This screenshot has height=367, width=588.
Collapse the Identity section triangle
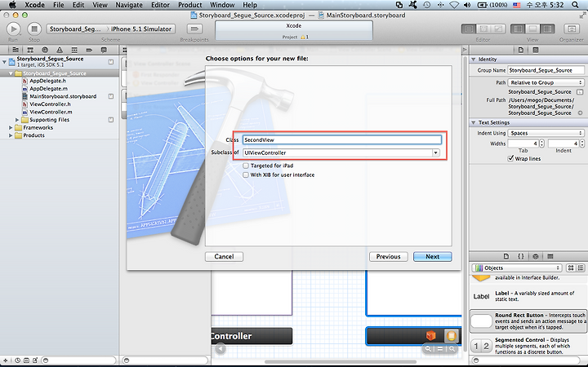473,60
